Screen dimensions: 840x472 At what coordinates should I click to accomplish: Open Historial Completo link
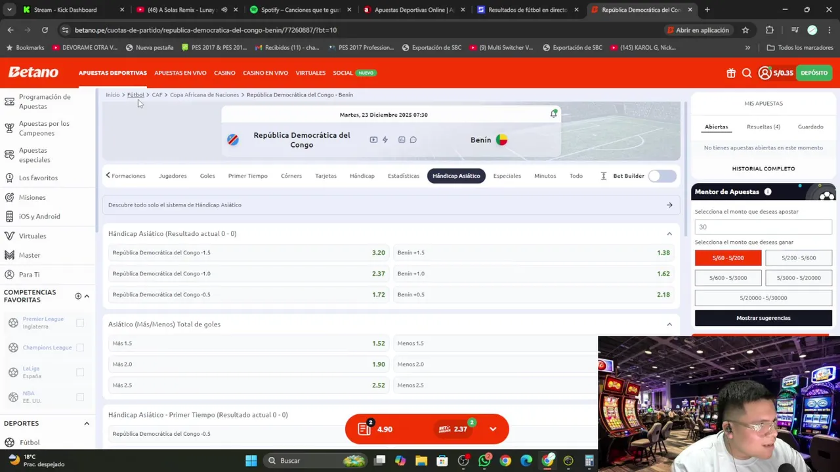763,168
